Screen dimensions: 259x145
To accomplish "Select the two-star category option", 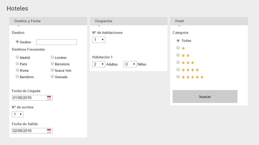I will (x=178, y=55).
